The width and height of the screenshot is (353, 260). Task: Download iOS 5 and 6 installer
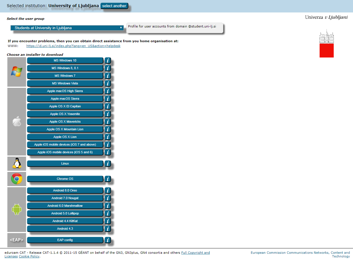click(x=65, y=152)
